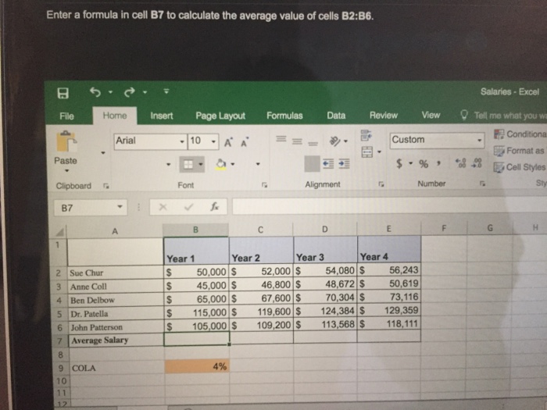
Task: Select the Dr. Patella name cell
Action: point(116,314)
